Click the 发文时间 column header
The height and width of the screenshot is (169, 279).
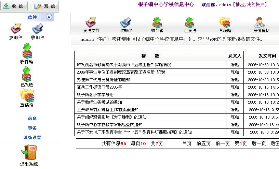[267, 56]
